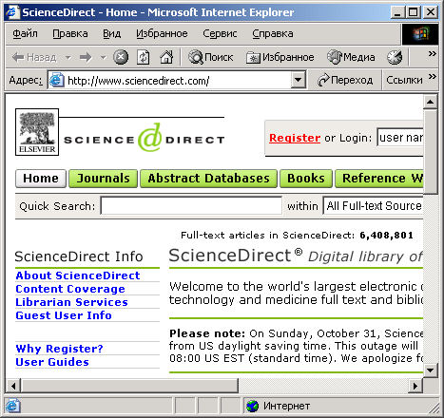Viewport: 444px width, 418px height.
Task: Click the History clock toolbar icon
Action: coord(395,57)
